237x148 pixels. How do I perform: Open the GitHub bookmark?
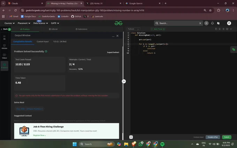76,16
